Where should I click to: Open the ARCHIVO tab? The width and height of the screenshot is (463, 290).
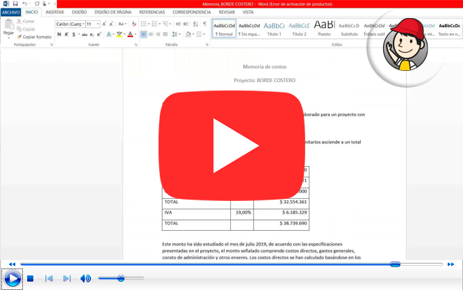(x=10, y=12)
